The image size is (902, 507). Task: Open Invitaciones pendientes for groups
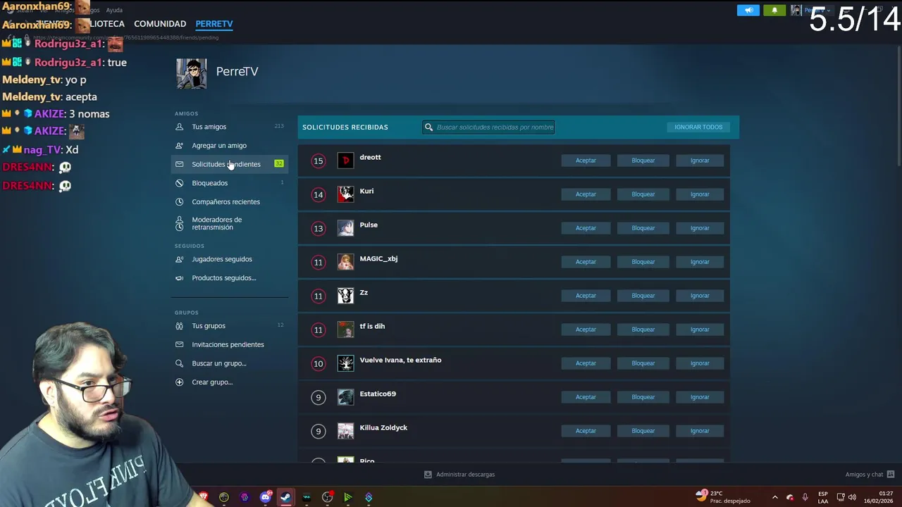click(x=230, y=344)
